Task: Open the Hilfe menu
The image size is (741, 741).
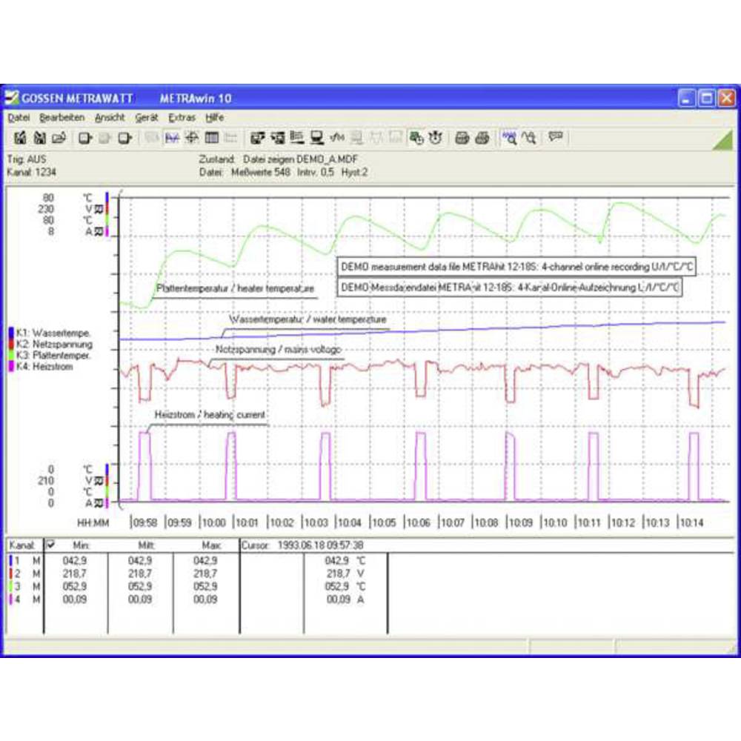Action: (215, 118)
